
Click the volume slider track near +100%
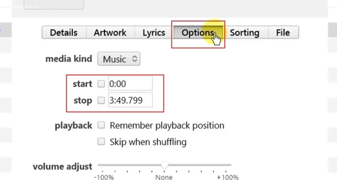226,165
